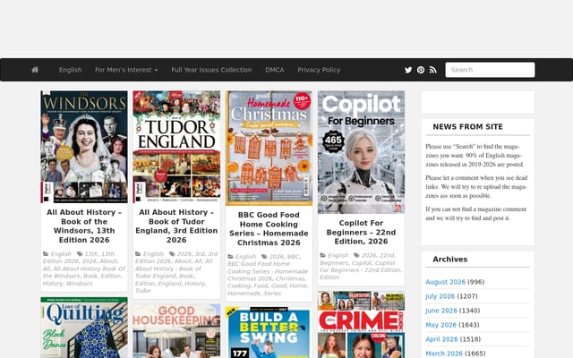This screenshot has height=358, width=573.
Task: Open Good Housekeeping cover thumbnail
Action: click(176, 331)
